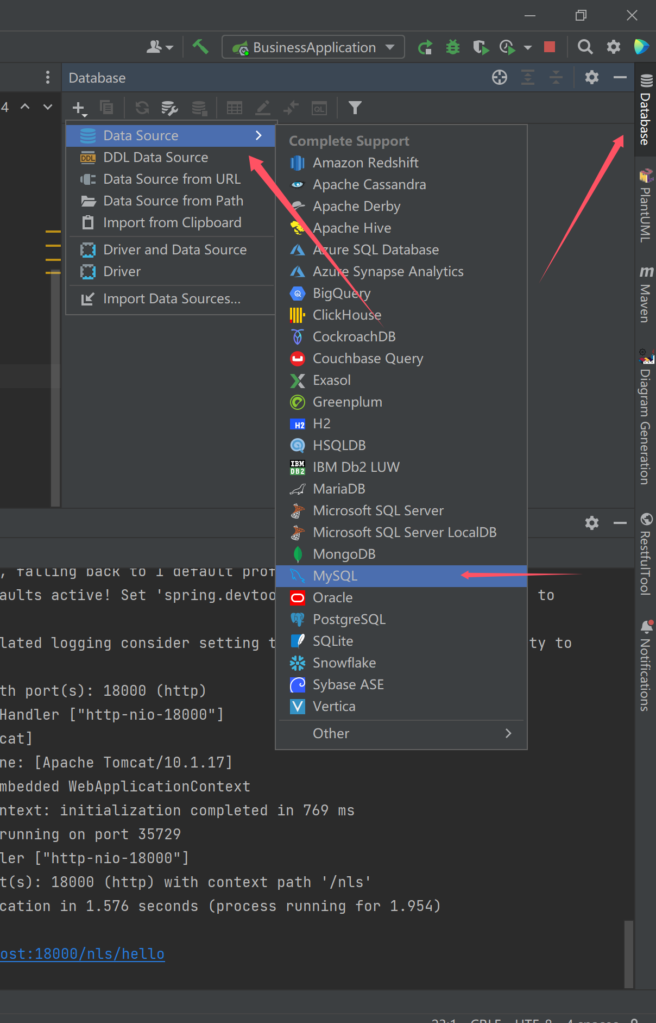The image size is (656, 1023).
Task: Choose Apache Derby from list
Action: tap(401, 206)
